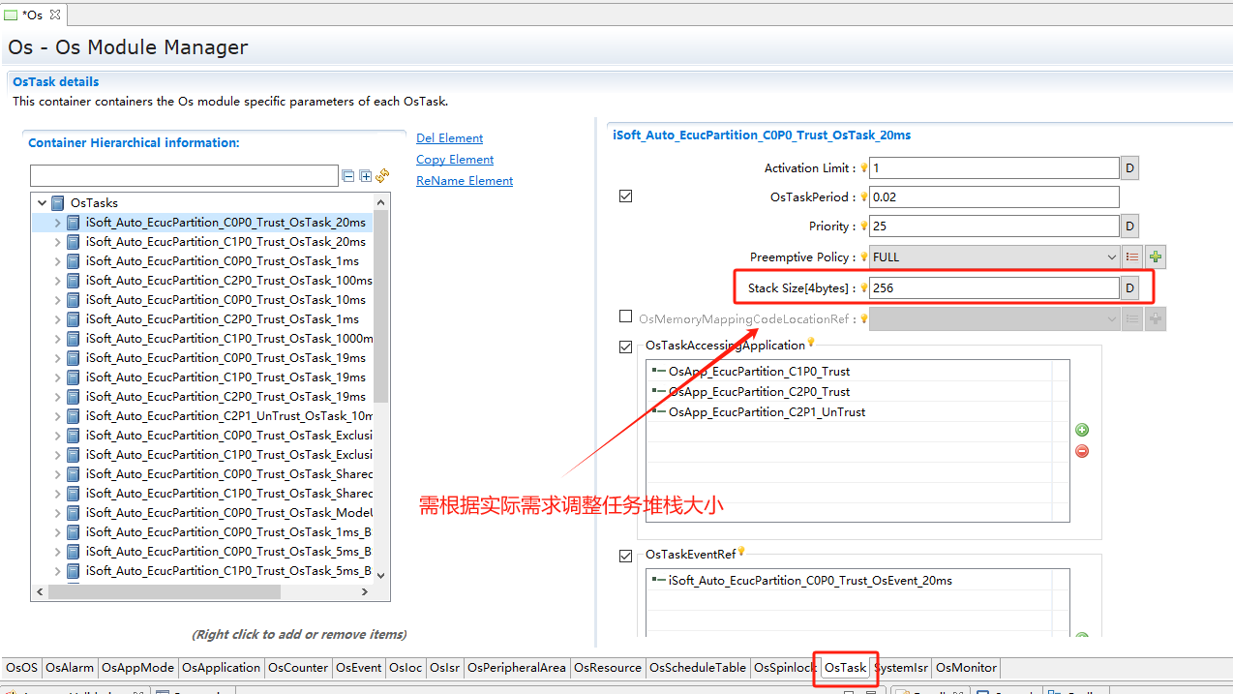Screen dimensions: 1233x694
Task: Open the OsScheduleTable tab
Action: [697, 668]
